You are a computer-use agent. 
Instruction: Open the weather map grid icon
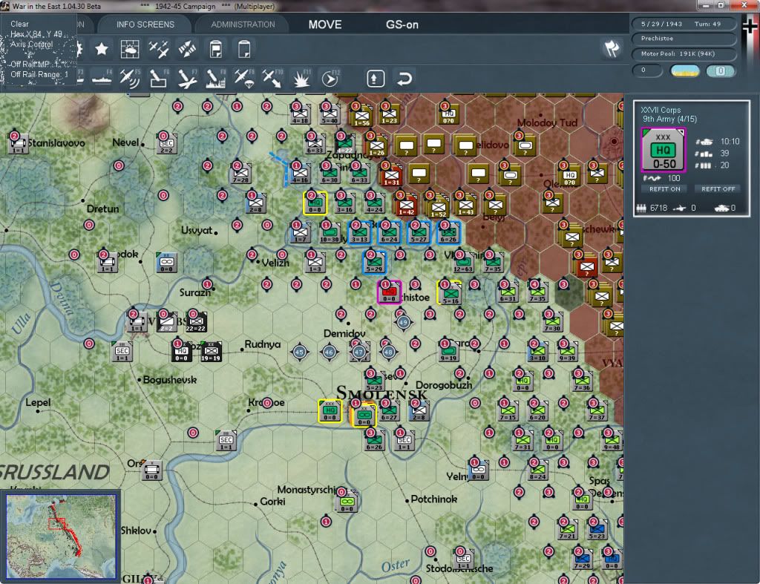(x=130, y=49)
